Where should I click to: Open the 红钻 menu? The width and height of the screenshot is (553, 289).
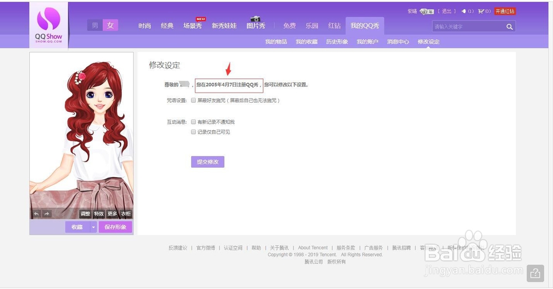coord(335,26)
